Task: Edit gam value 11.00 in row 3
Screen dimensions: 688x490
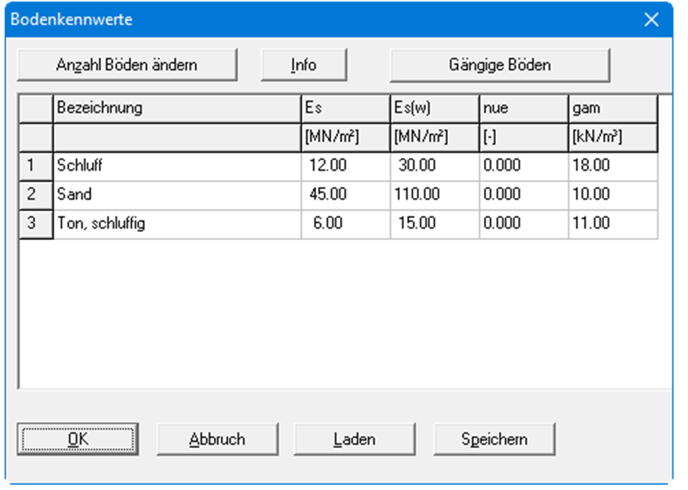Action: tap(612, 223)
